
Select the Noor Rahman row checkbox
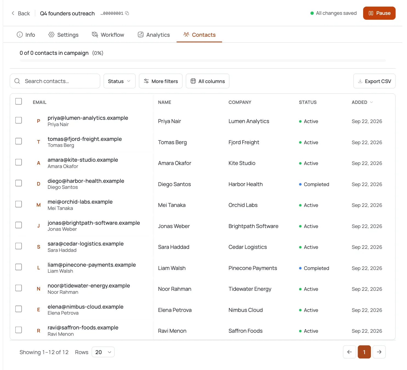19,288
